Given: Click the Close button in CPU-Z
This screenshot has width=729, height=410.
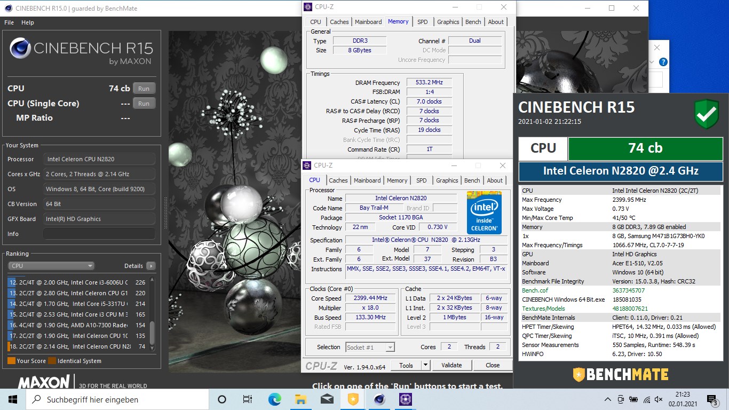Looking at the screenshot, I should (493, 365).
